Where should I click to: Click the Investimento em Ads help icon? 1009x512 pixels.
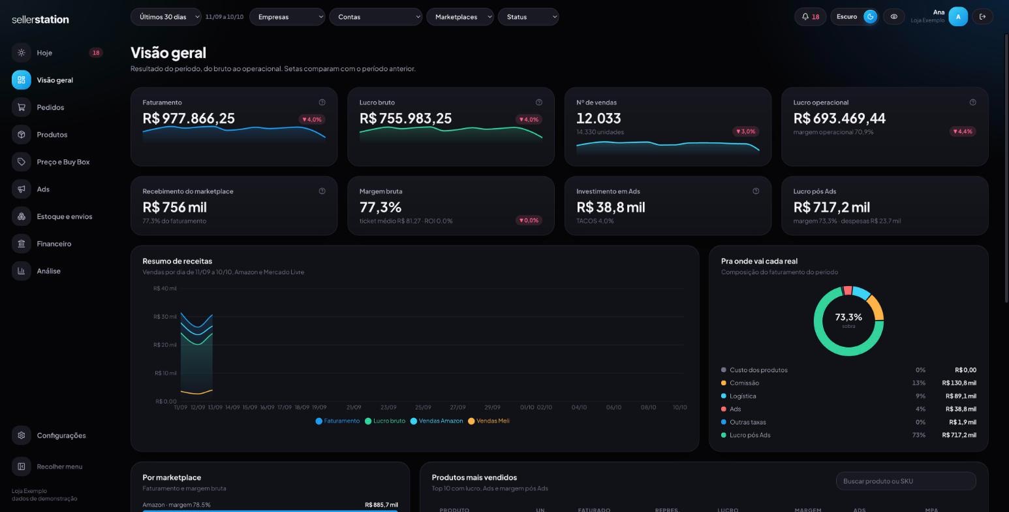click(x=756, y=191)
